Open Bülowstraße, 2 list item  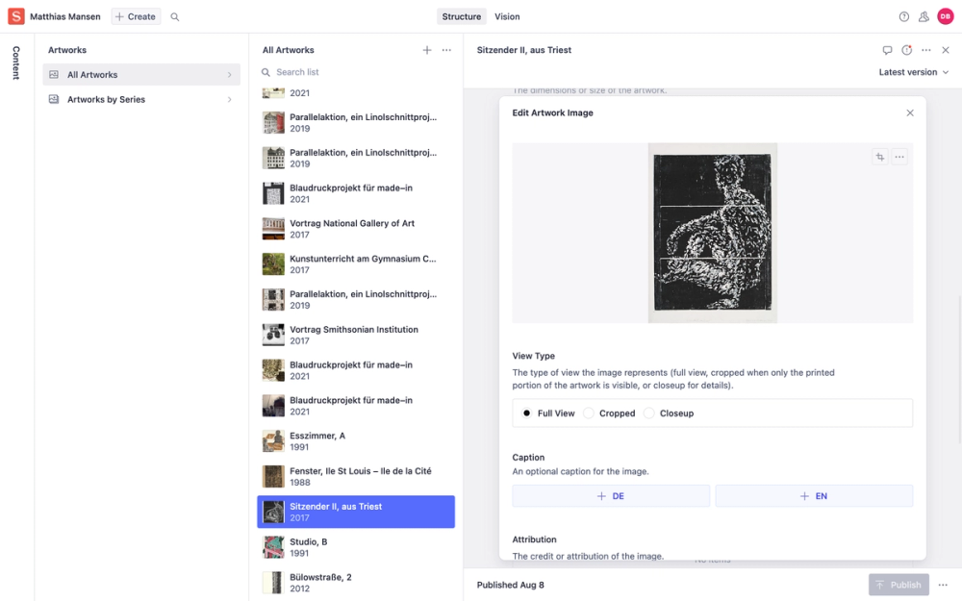(356, 583)
